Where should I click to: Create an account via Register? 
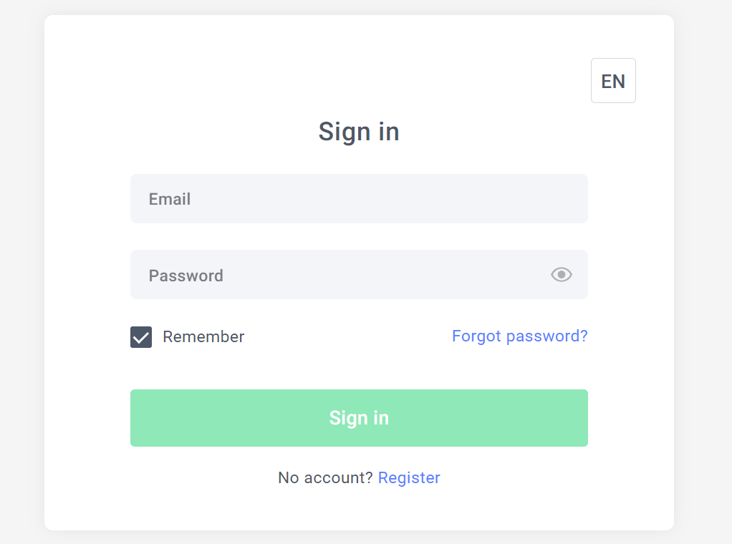409,477
